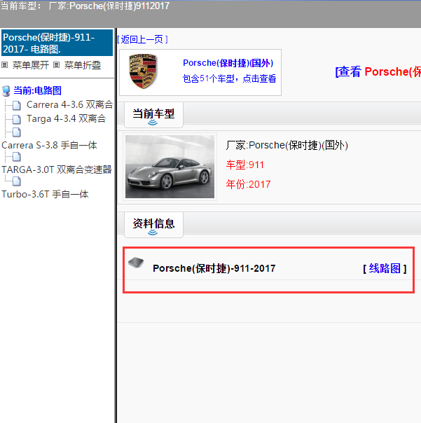Expand the menu via 菜单展开 text
Viewport: 421px width, 423px height.
(31, 65)
